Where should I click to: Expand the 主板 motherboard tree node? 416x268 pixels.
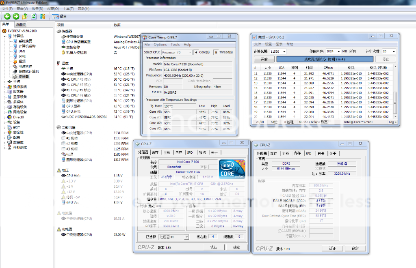(4, 81)
